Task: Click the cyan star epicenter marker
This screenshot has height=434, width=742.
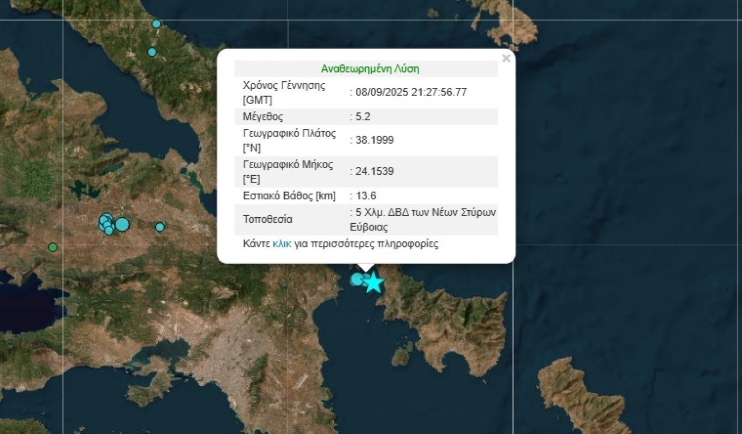Action: pyautogui.click(x=374, y=283)
